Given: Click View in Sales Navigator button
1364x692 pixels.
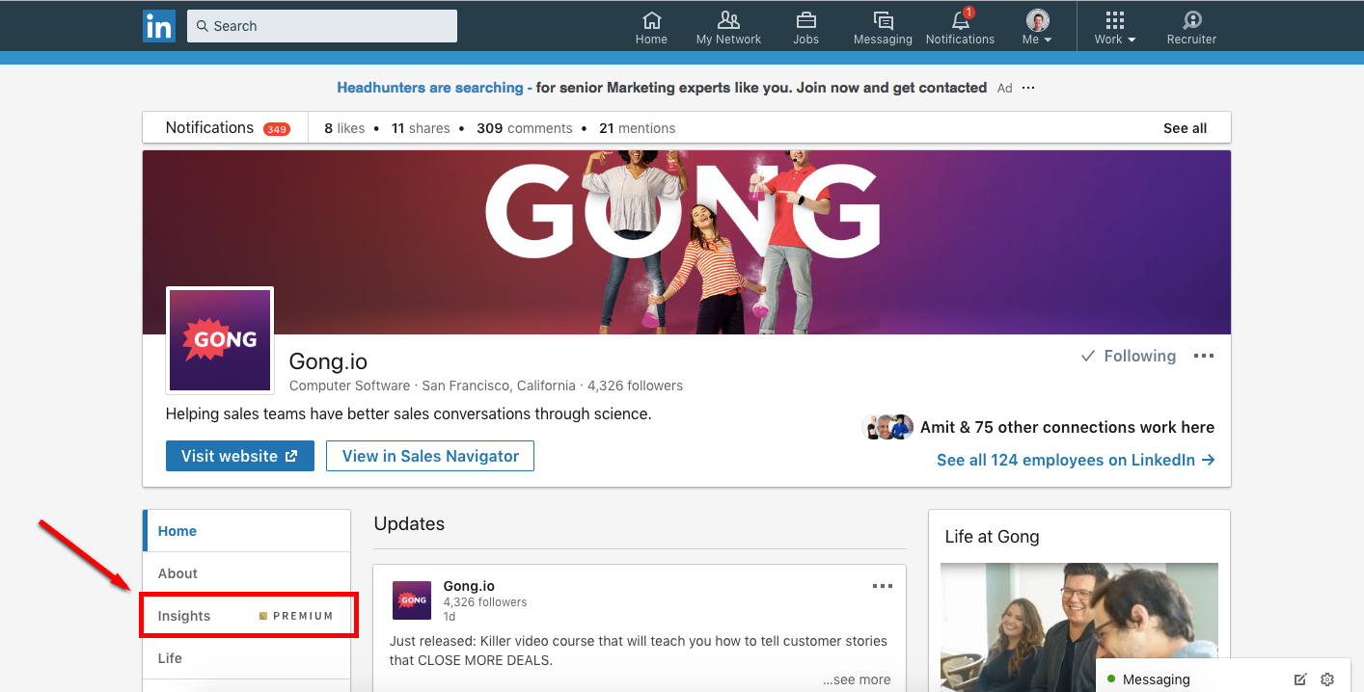Looking at the screenshot, I should (430, 456).
